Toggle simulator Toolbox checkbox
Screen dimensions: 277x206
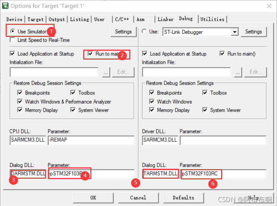(x=73, y=93)
